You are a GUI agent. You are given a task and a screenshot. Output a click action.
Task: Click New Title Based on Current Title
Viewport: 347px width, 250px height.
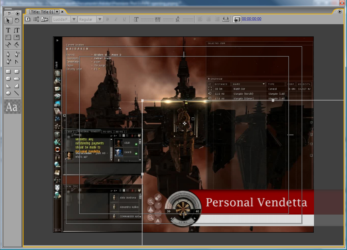tap(28, 19)
